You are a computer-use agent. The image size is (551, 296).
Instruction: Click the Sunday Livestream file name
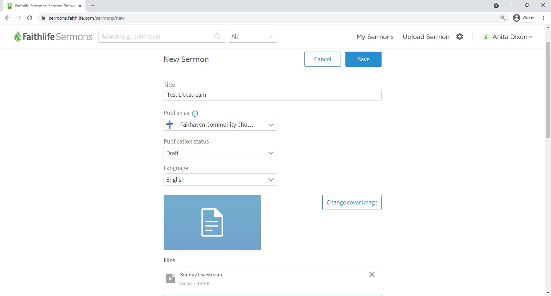pos(201,275)
